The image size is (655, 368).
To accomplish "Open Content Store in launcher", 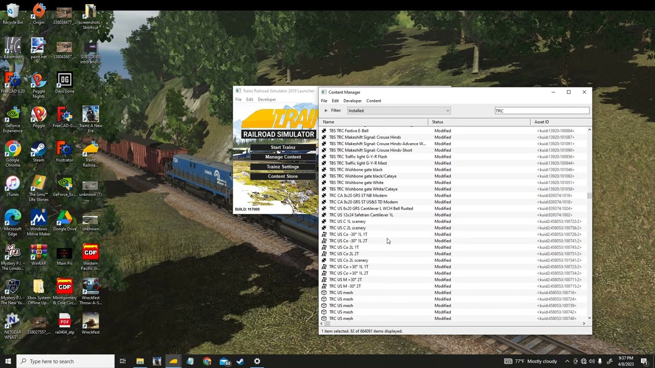I will tap(283, 176).
